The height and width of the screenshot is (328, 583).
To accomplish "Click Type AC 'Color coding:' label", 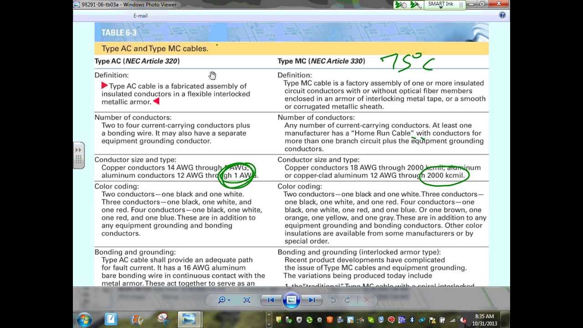I will tap(117, 186).
